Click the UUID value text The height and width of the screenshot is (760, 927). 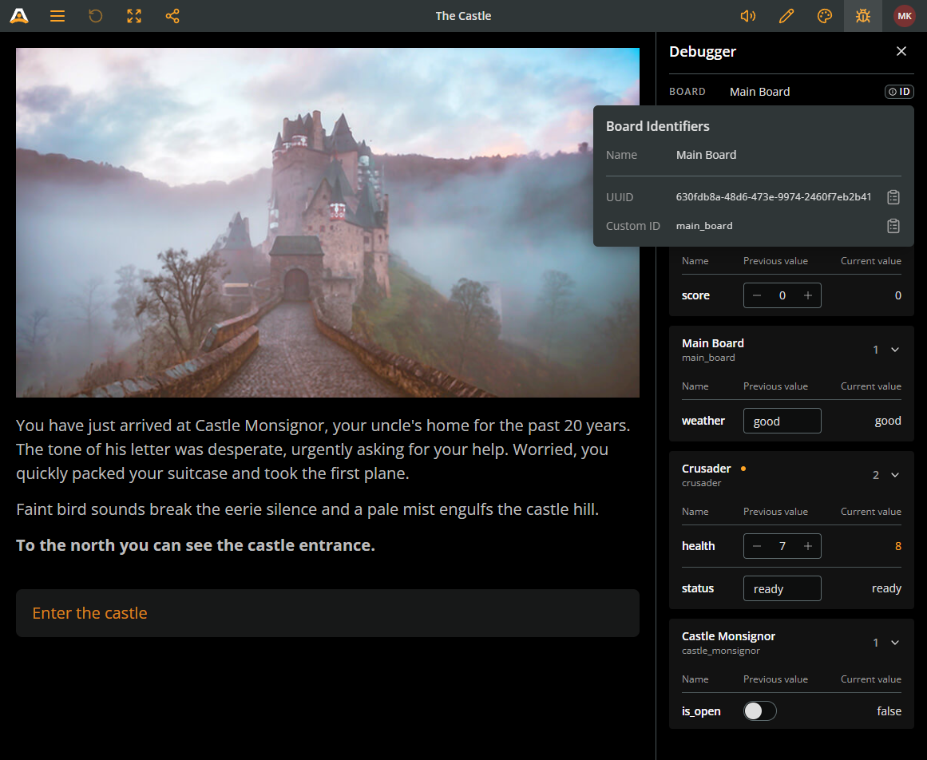point(773,197)
